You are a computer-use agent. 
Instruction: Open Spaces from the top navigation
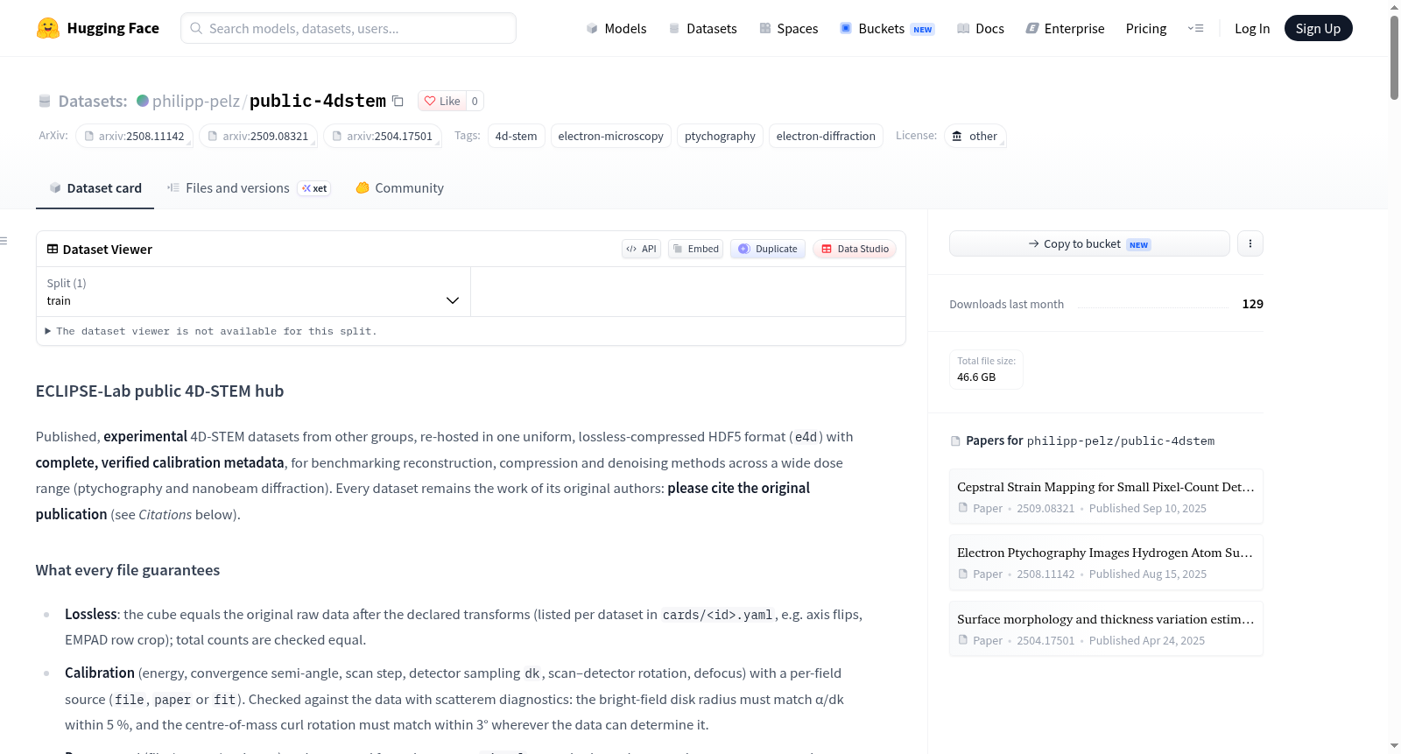[x=789, y=28]
